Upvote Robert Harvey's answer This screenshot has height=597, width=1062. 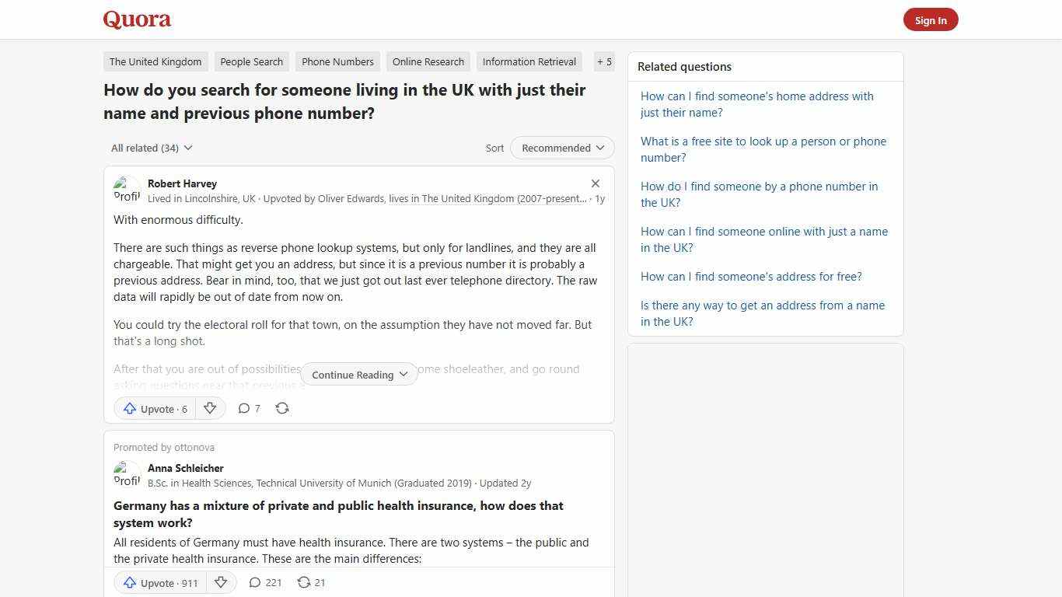point(153,408)
